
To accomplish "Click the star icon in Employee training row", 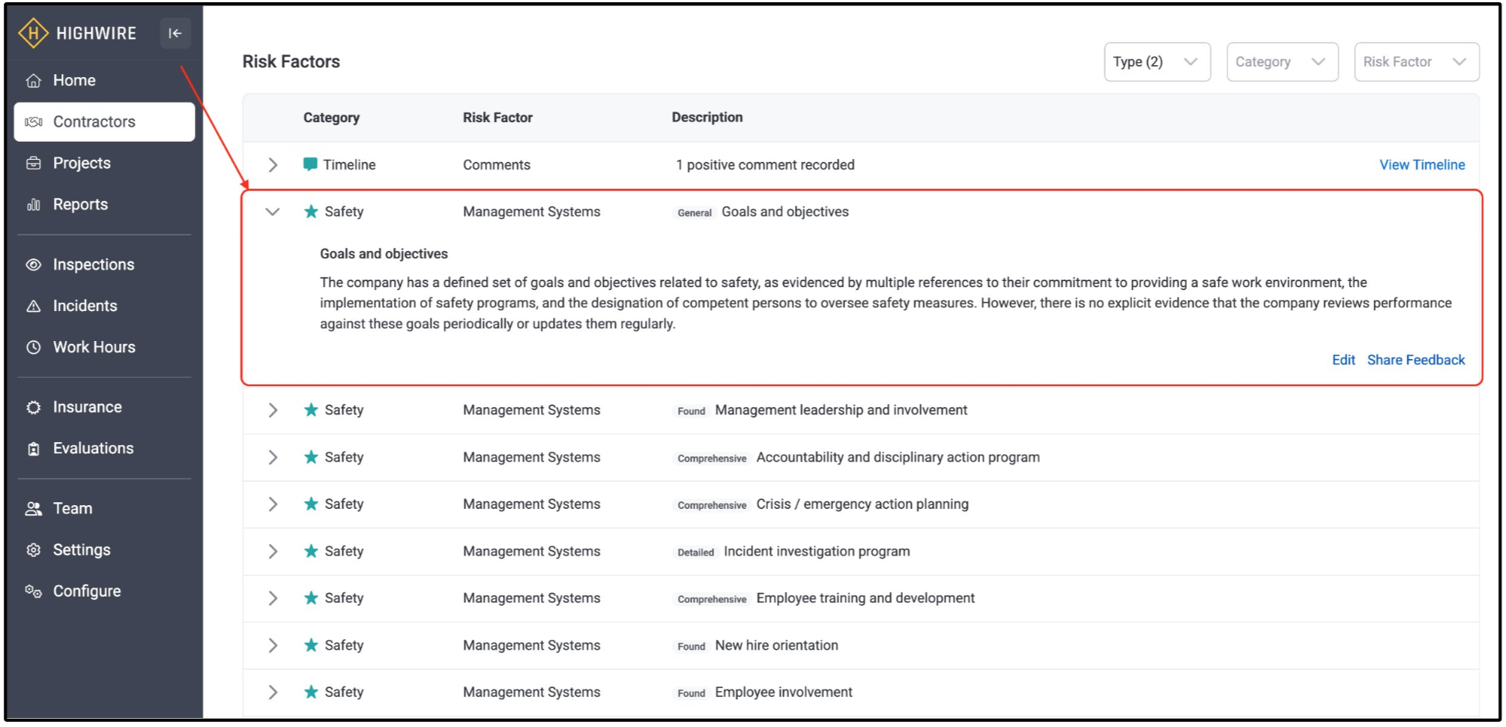I will click(x=311, y=597).
